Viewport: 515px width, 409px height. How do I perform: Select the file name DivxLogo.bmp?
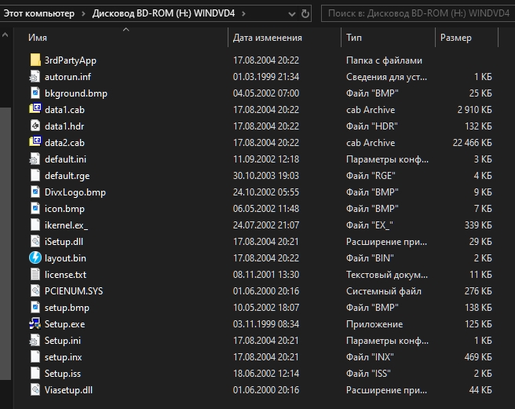(75, 192)
